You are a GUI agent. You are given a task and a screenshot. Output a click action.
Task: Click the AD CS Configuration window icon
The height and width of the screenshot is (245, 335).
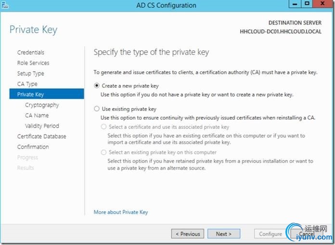5,5
